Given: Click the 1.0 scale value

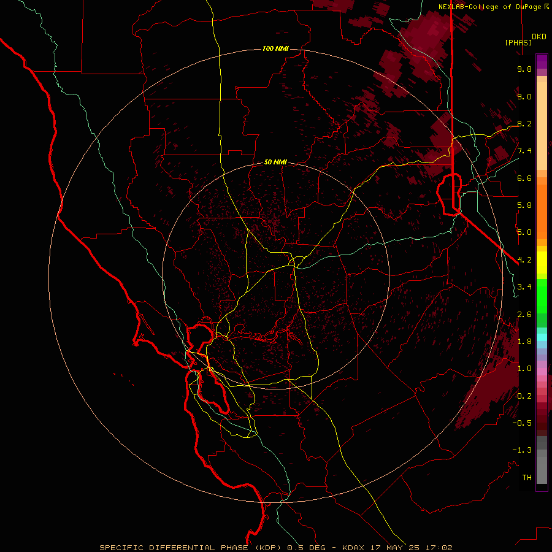Looking at the screenshot, I should tap(524, 369).
